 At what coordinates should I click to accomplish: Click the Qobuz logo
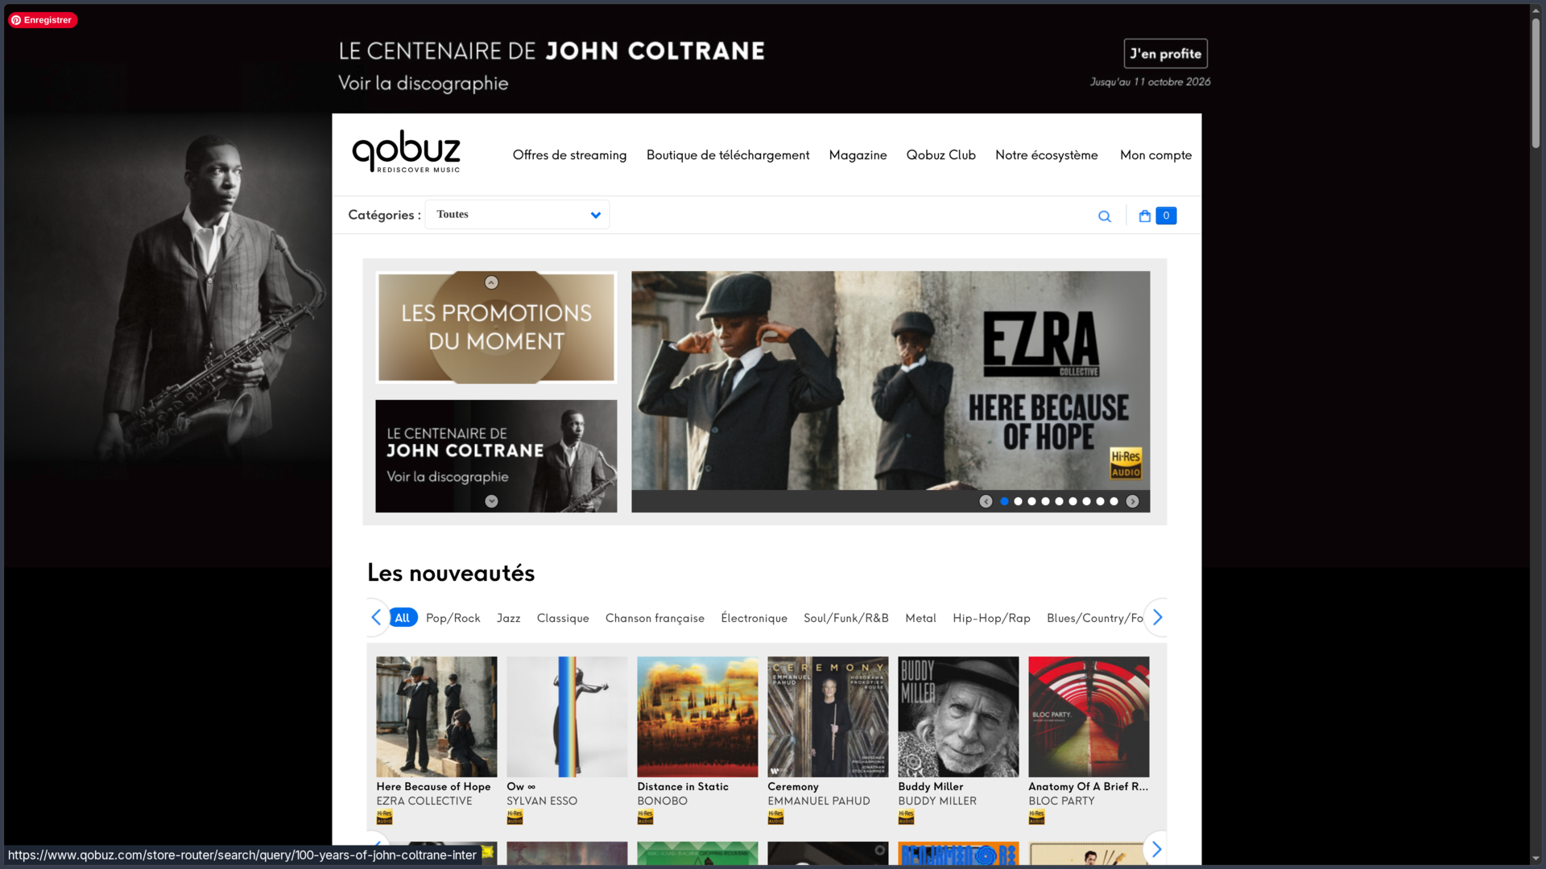coord(407,152)
